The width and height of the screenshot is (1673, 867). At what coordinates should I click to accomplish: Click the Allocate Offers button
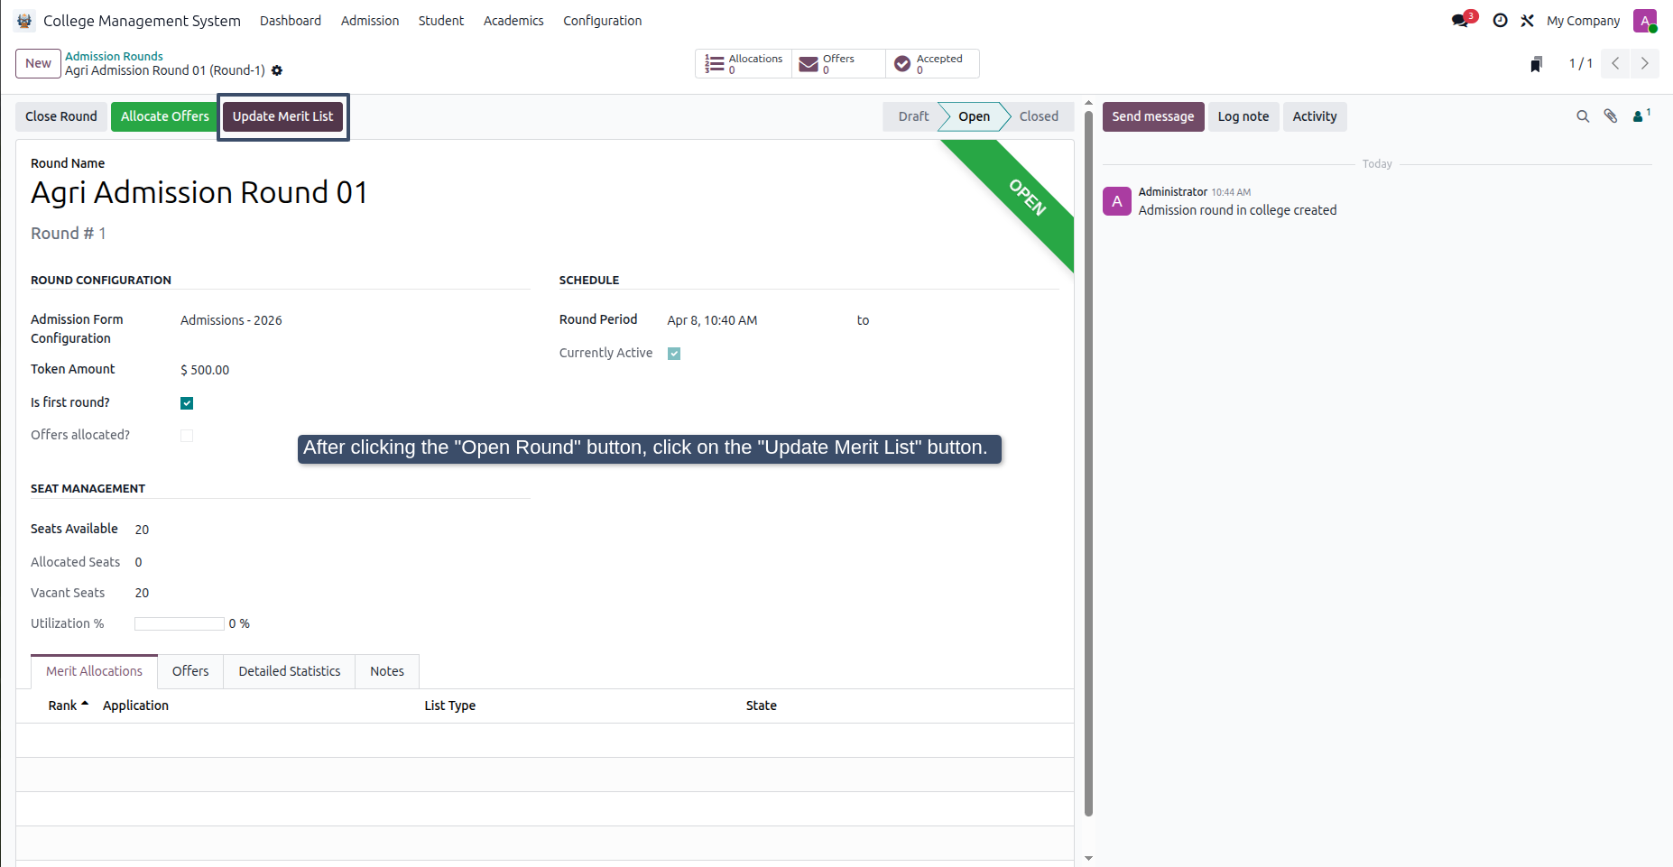pos(165,116)
